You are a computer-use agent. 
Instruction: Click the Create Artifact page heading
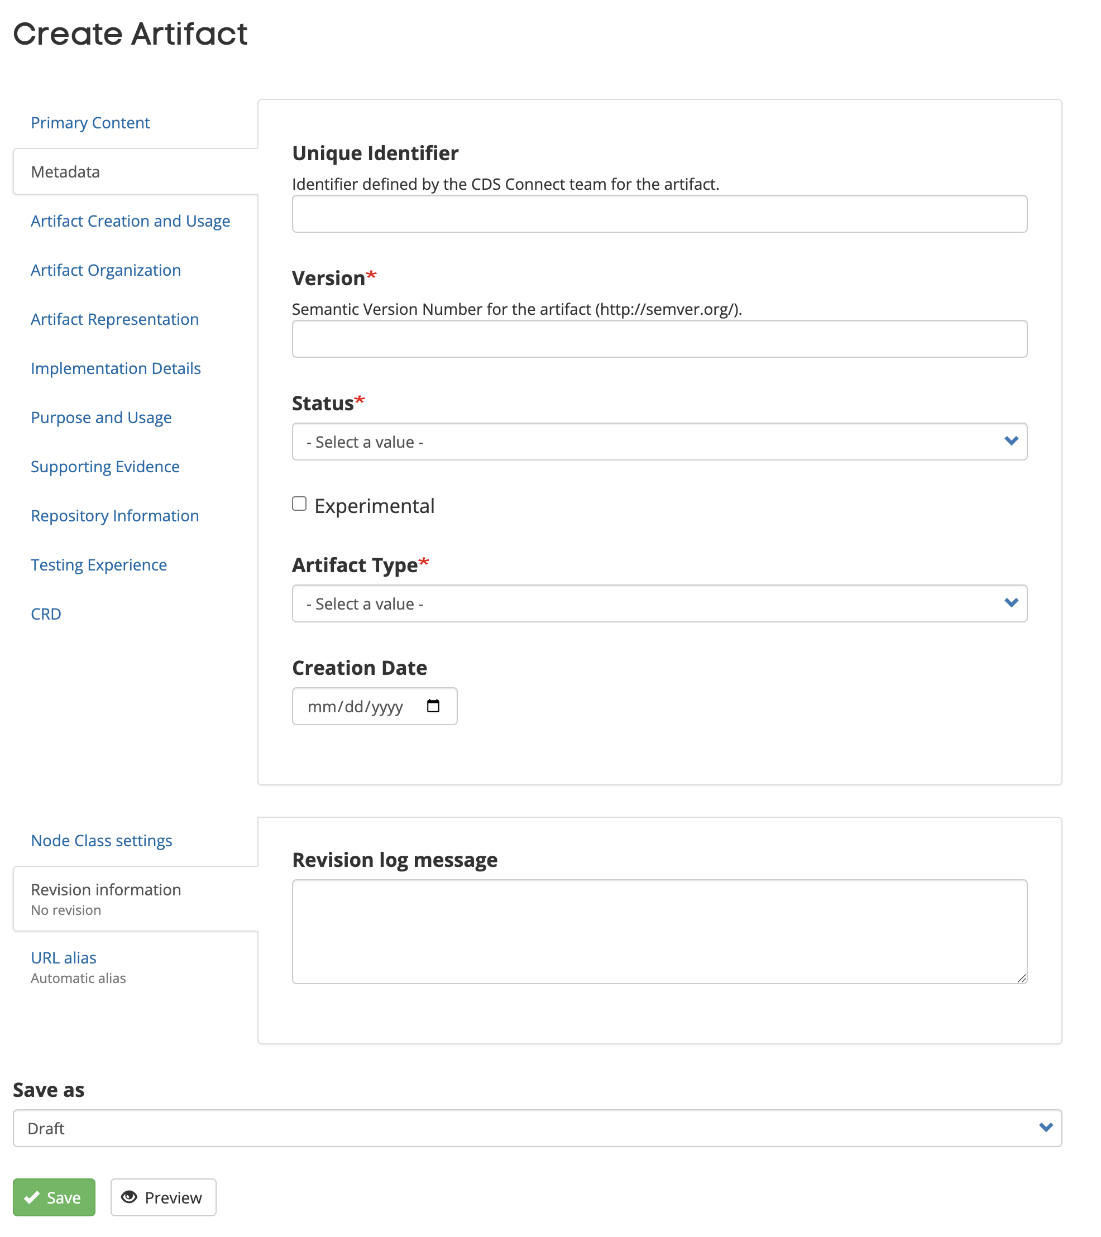pos(130,33)
